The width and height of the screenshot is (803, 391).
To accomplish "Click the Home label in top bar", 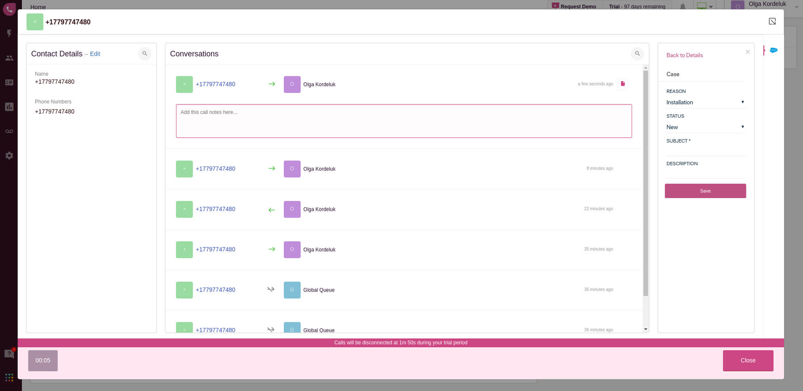I will click(x=38, y=7).
